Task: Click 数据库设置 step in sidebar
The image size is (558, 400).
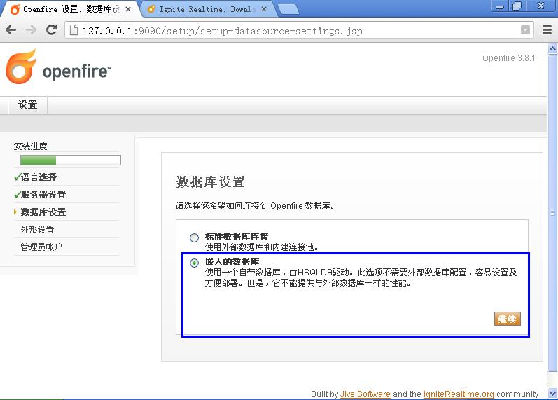Action: click(43, 212)
